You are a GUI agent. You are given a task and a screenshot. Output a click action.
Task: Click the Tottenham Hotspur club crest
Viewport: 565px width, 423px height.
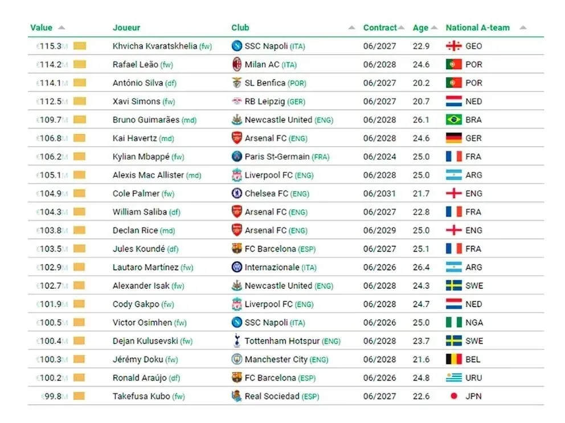(x=237, y=341)
